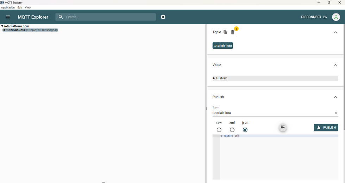Click the panel divider handle

206,109
